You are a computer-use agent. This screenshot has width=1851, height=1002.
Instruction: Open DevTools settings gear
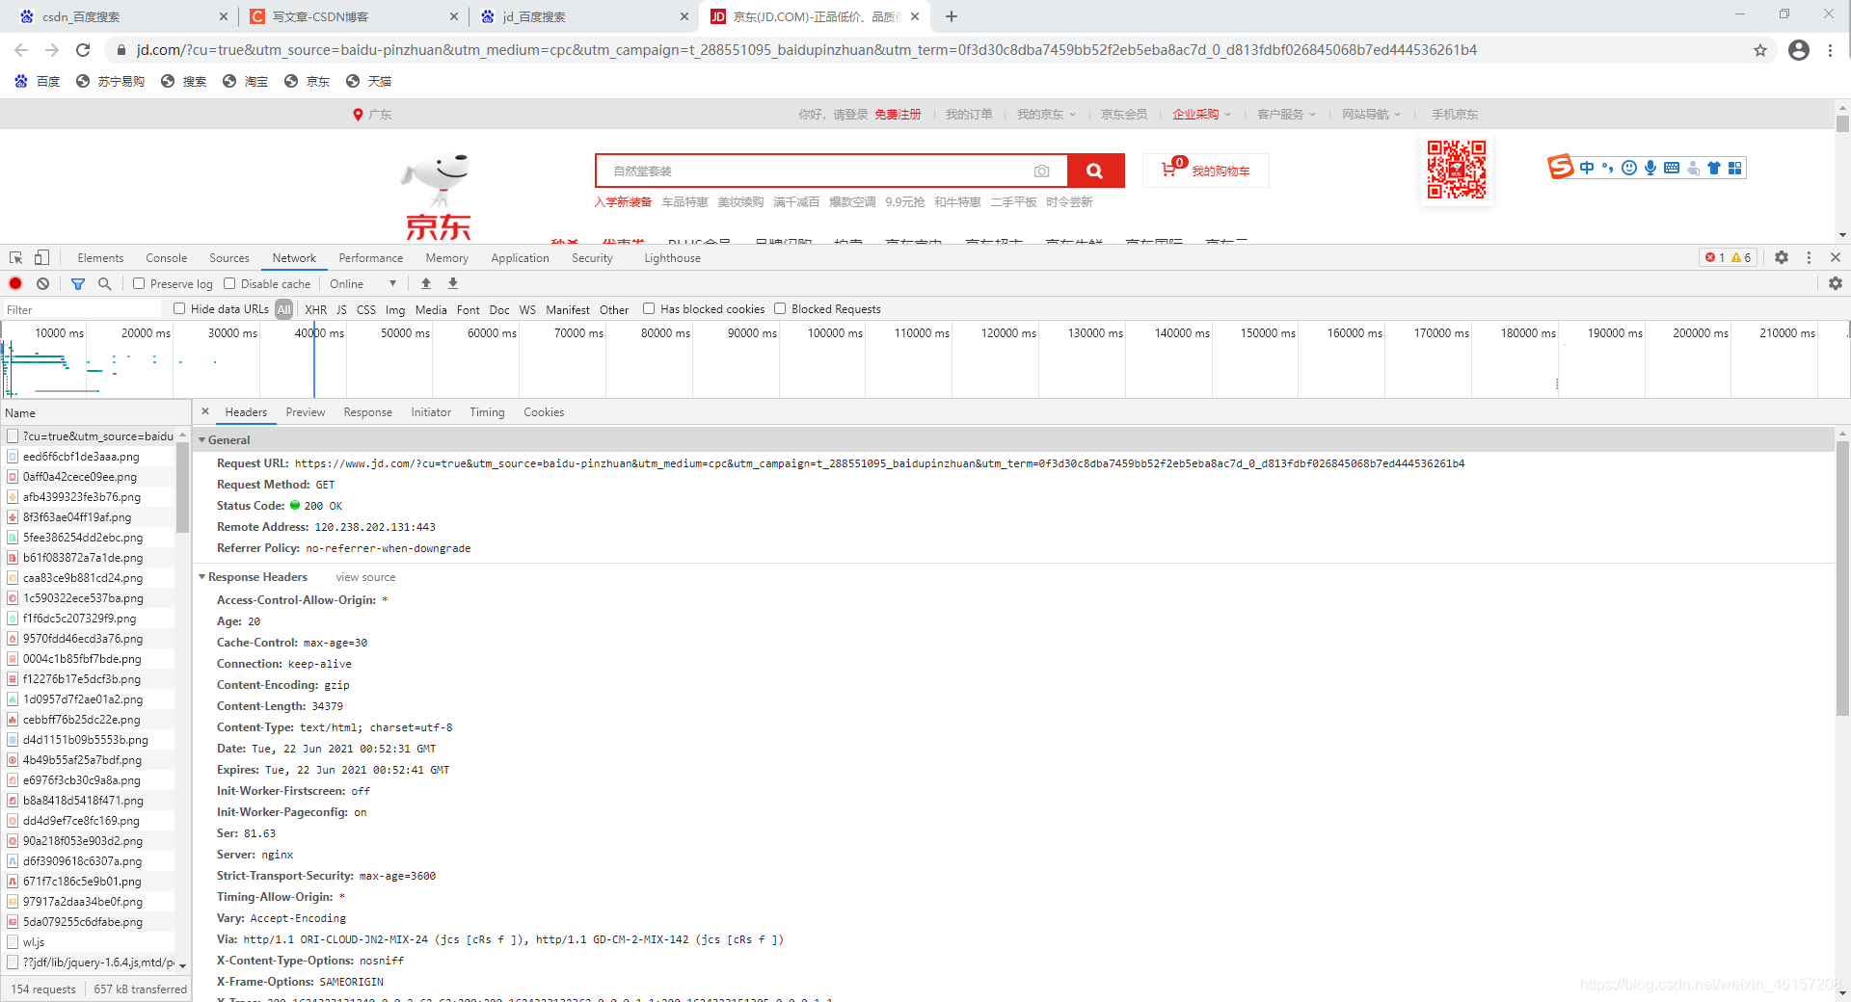(x=1782, y=257)
